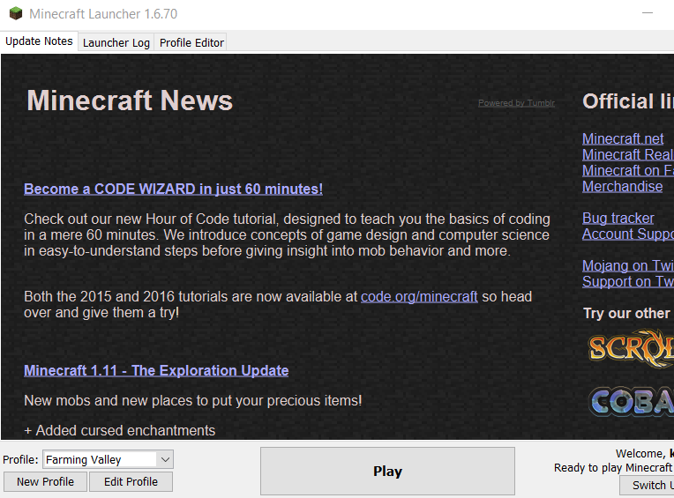Click the Minecraft News heading
This screenshot has width=674, height=498.
click(x=130, y=100)
